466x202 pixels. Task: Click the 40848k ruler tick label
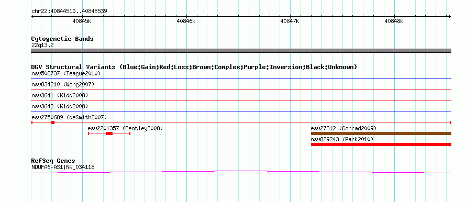coord(394,21)
